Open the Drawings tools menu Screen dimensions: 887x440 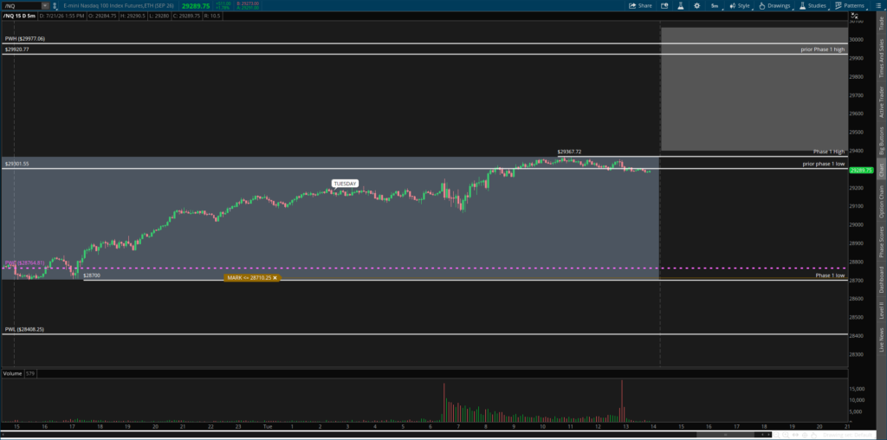(774, 6)
